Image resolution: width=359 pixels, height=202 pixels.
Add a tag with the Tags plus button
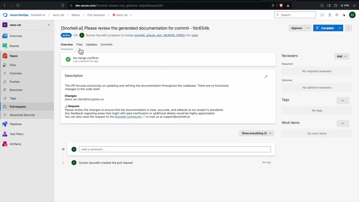pos(343,100)
